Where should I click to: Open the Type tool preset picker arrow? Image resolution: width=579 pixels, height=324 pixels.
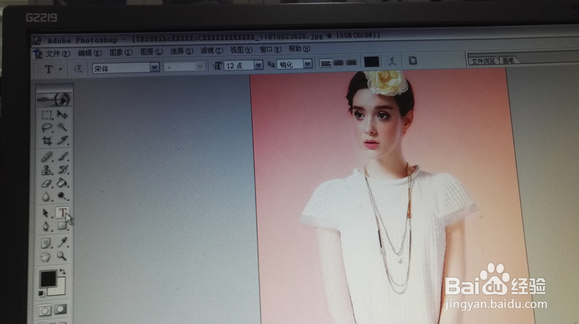pos(60,69)
